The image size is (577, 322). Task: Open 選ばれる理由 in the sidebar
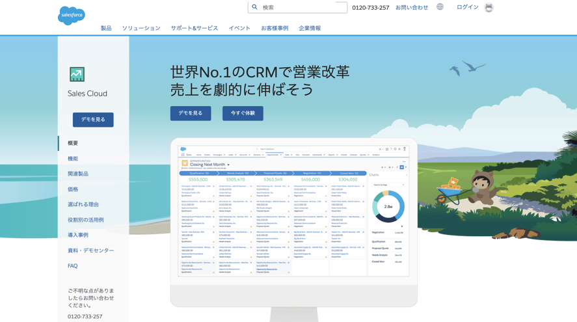tap(83, 204)
